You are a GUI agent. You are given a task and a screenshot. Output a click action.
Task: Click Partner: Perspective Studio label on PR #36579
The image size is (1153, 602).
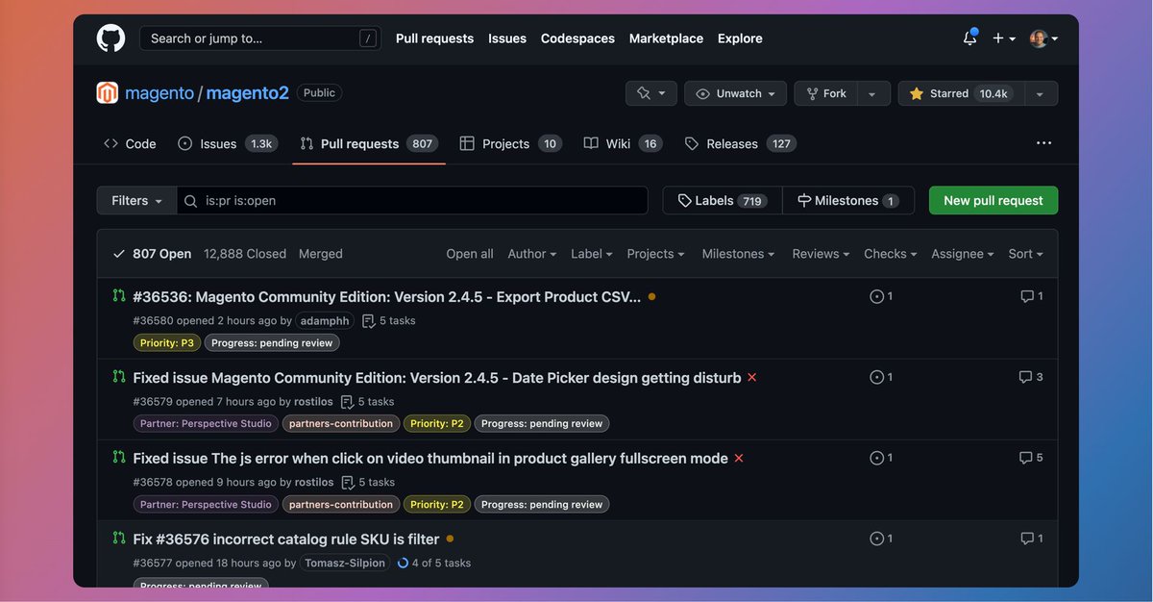[x=206, y=423]
